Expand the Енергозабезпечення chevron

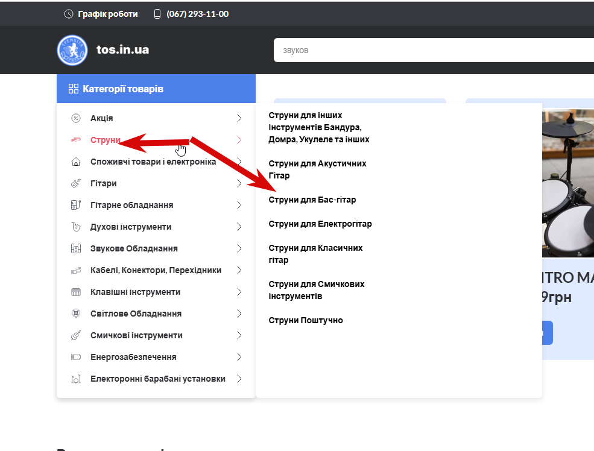pos(239,357)
